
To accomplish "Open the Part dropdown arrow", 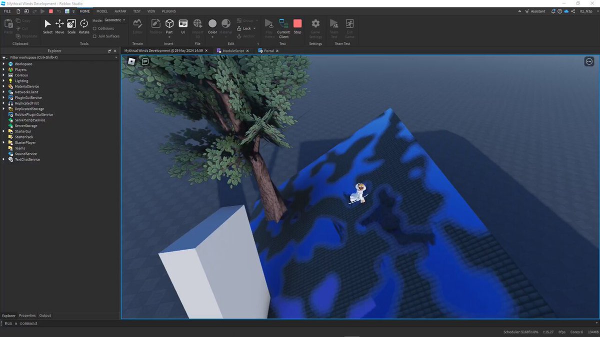I will (x=169, y=37).
